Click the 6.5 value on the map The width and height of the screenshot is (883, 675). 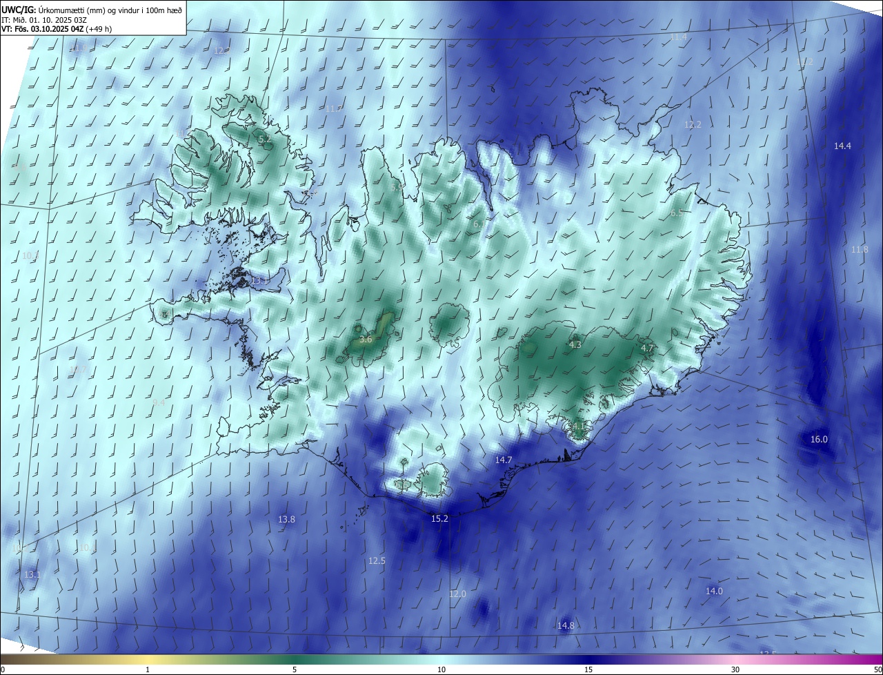click(677, 213)
